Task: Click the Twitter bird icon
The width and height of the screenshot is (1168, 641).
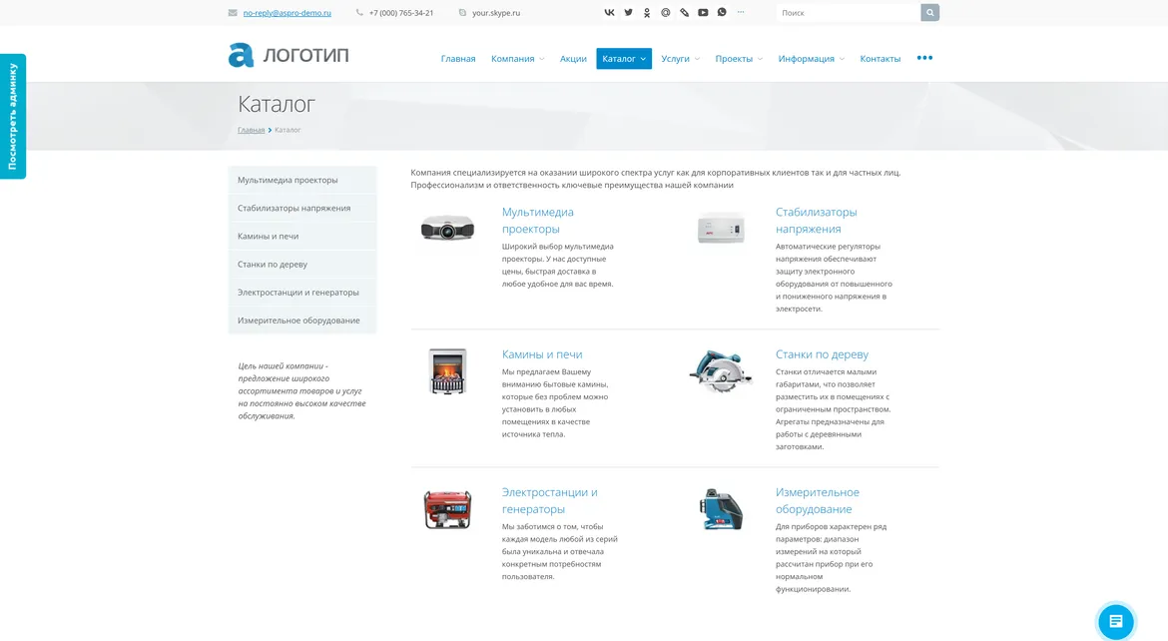Action: pos(628,13)
